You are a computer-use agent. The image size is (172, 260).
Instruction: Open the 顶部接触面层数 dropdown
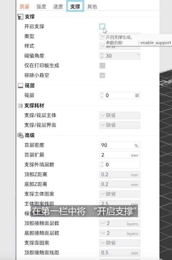point(120,223)
